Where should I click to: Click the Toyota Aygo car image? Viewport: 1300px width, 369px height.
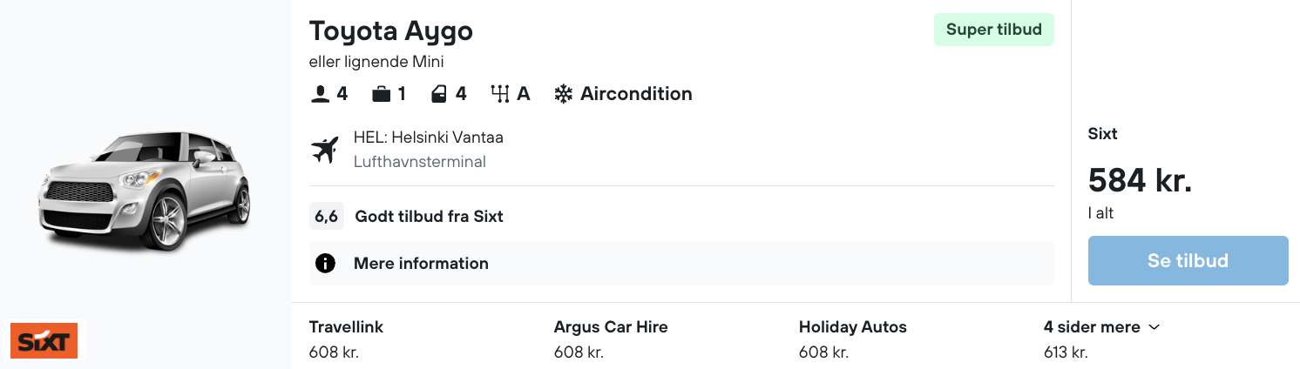[x=145, y=191]
